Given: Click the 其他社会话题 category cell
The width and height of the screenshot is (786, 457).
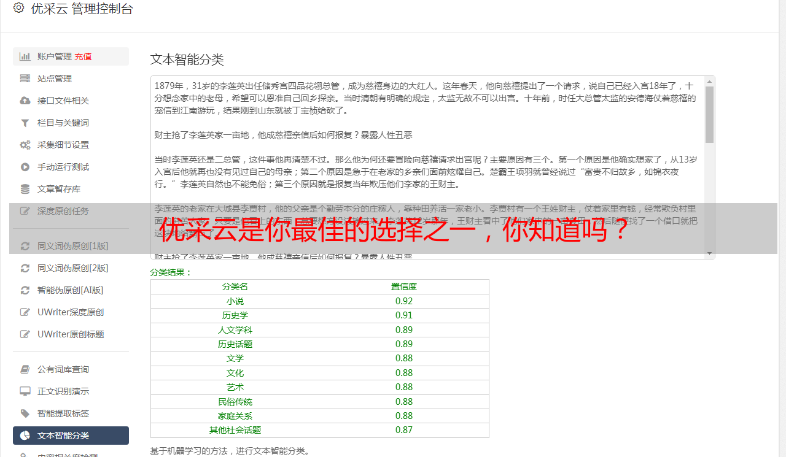Looking at the screenshot, I should point(235,430).
